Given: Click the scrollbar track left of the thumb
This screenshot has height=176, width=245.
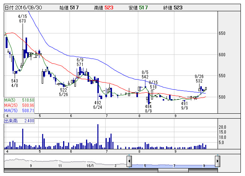Looking at the screenshot, I should coord(75,170).
